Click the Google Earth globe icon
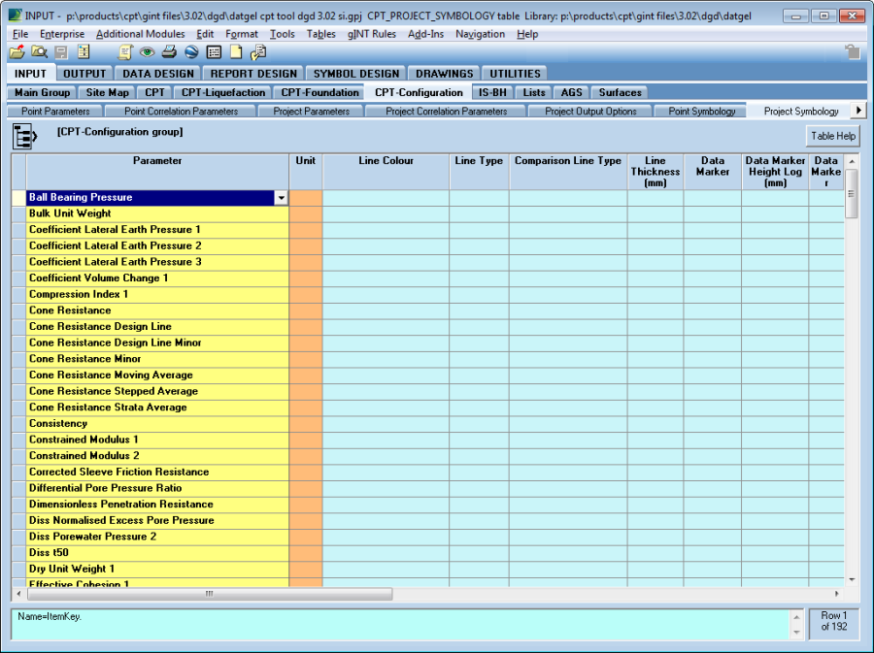 pos(191,52)
